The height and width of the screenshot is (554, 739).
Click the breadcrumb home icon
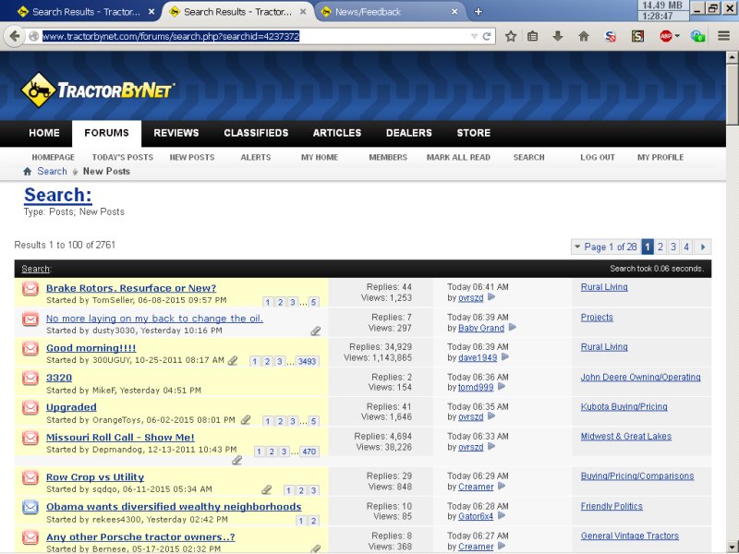pyautogui.click(x=28, y=172)
